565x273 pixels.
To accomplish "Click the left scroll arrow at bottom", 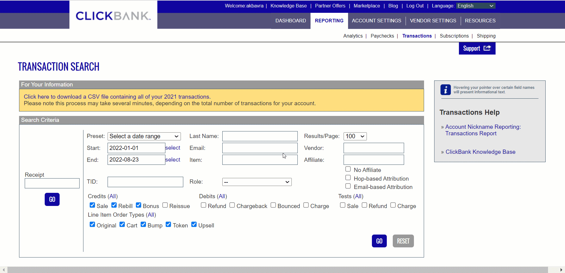I will point(4,270).
